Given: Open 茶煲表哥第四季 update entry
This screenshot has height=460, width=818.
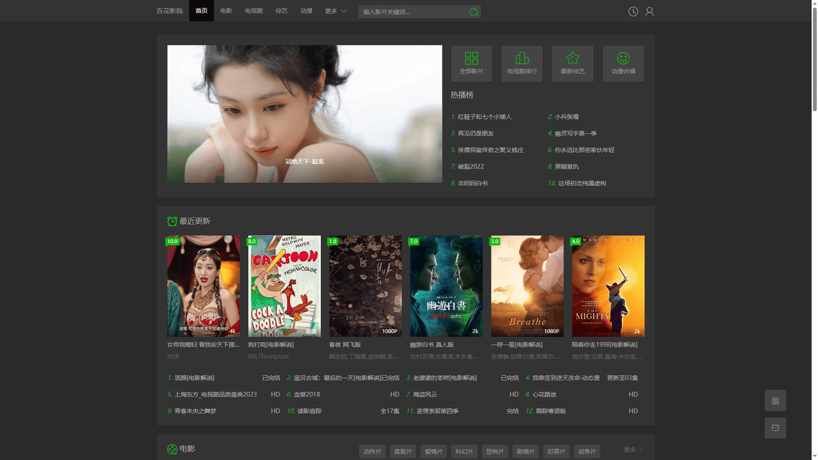Looking at the screenshot, I should pyautogui.click(x=437, y=411).
